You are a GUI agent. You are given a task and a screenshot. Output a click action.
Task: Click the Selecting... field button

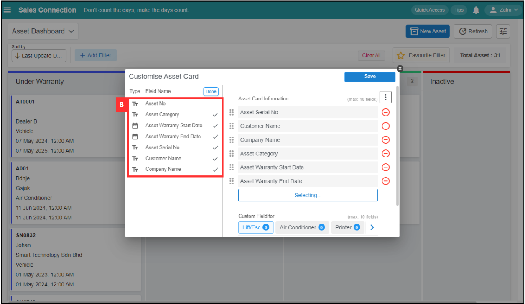coord(308,195)
